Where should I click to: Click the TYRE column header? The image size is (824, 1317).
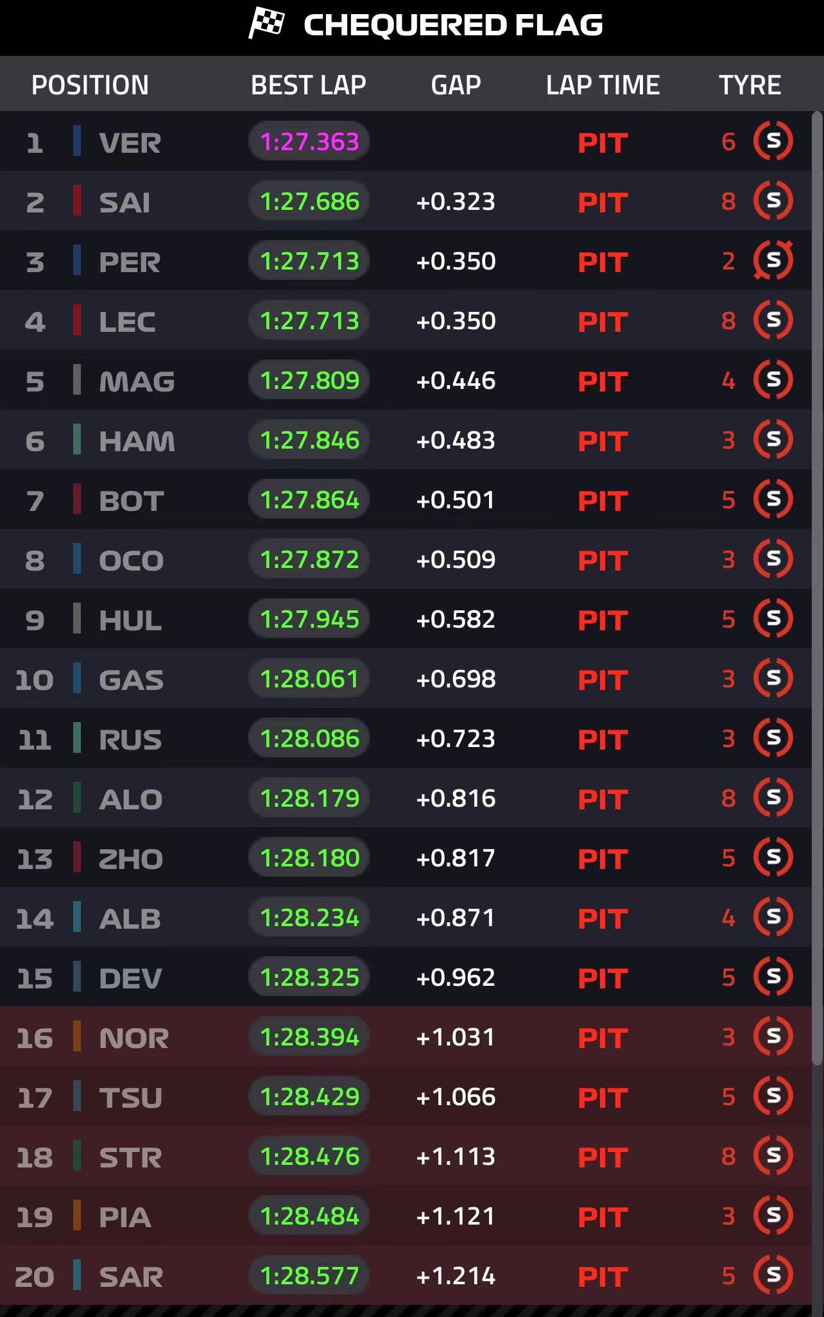[x=750, y=85]
